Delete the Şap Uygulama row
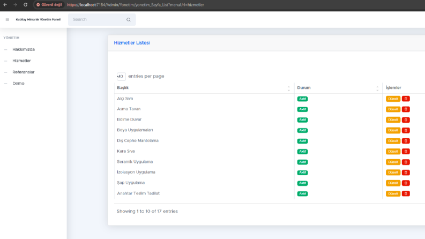This screenshot has height=239, width=425. pos(406,183)
